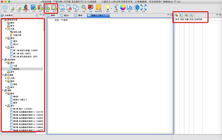
Task: Add a new 章节 chapter
Action: (x=54, y=8)
